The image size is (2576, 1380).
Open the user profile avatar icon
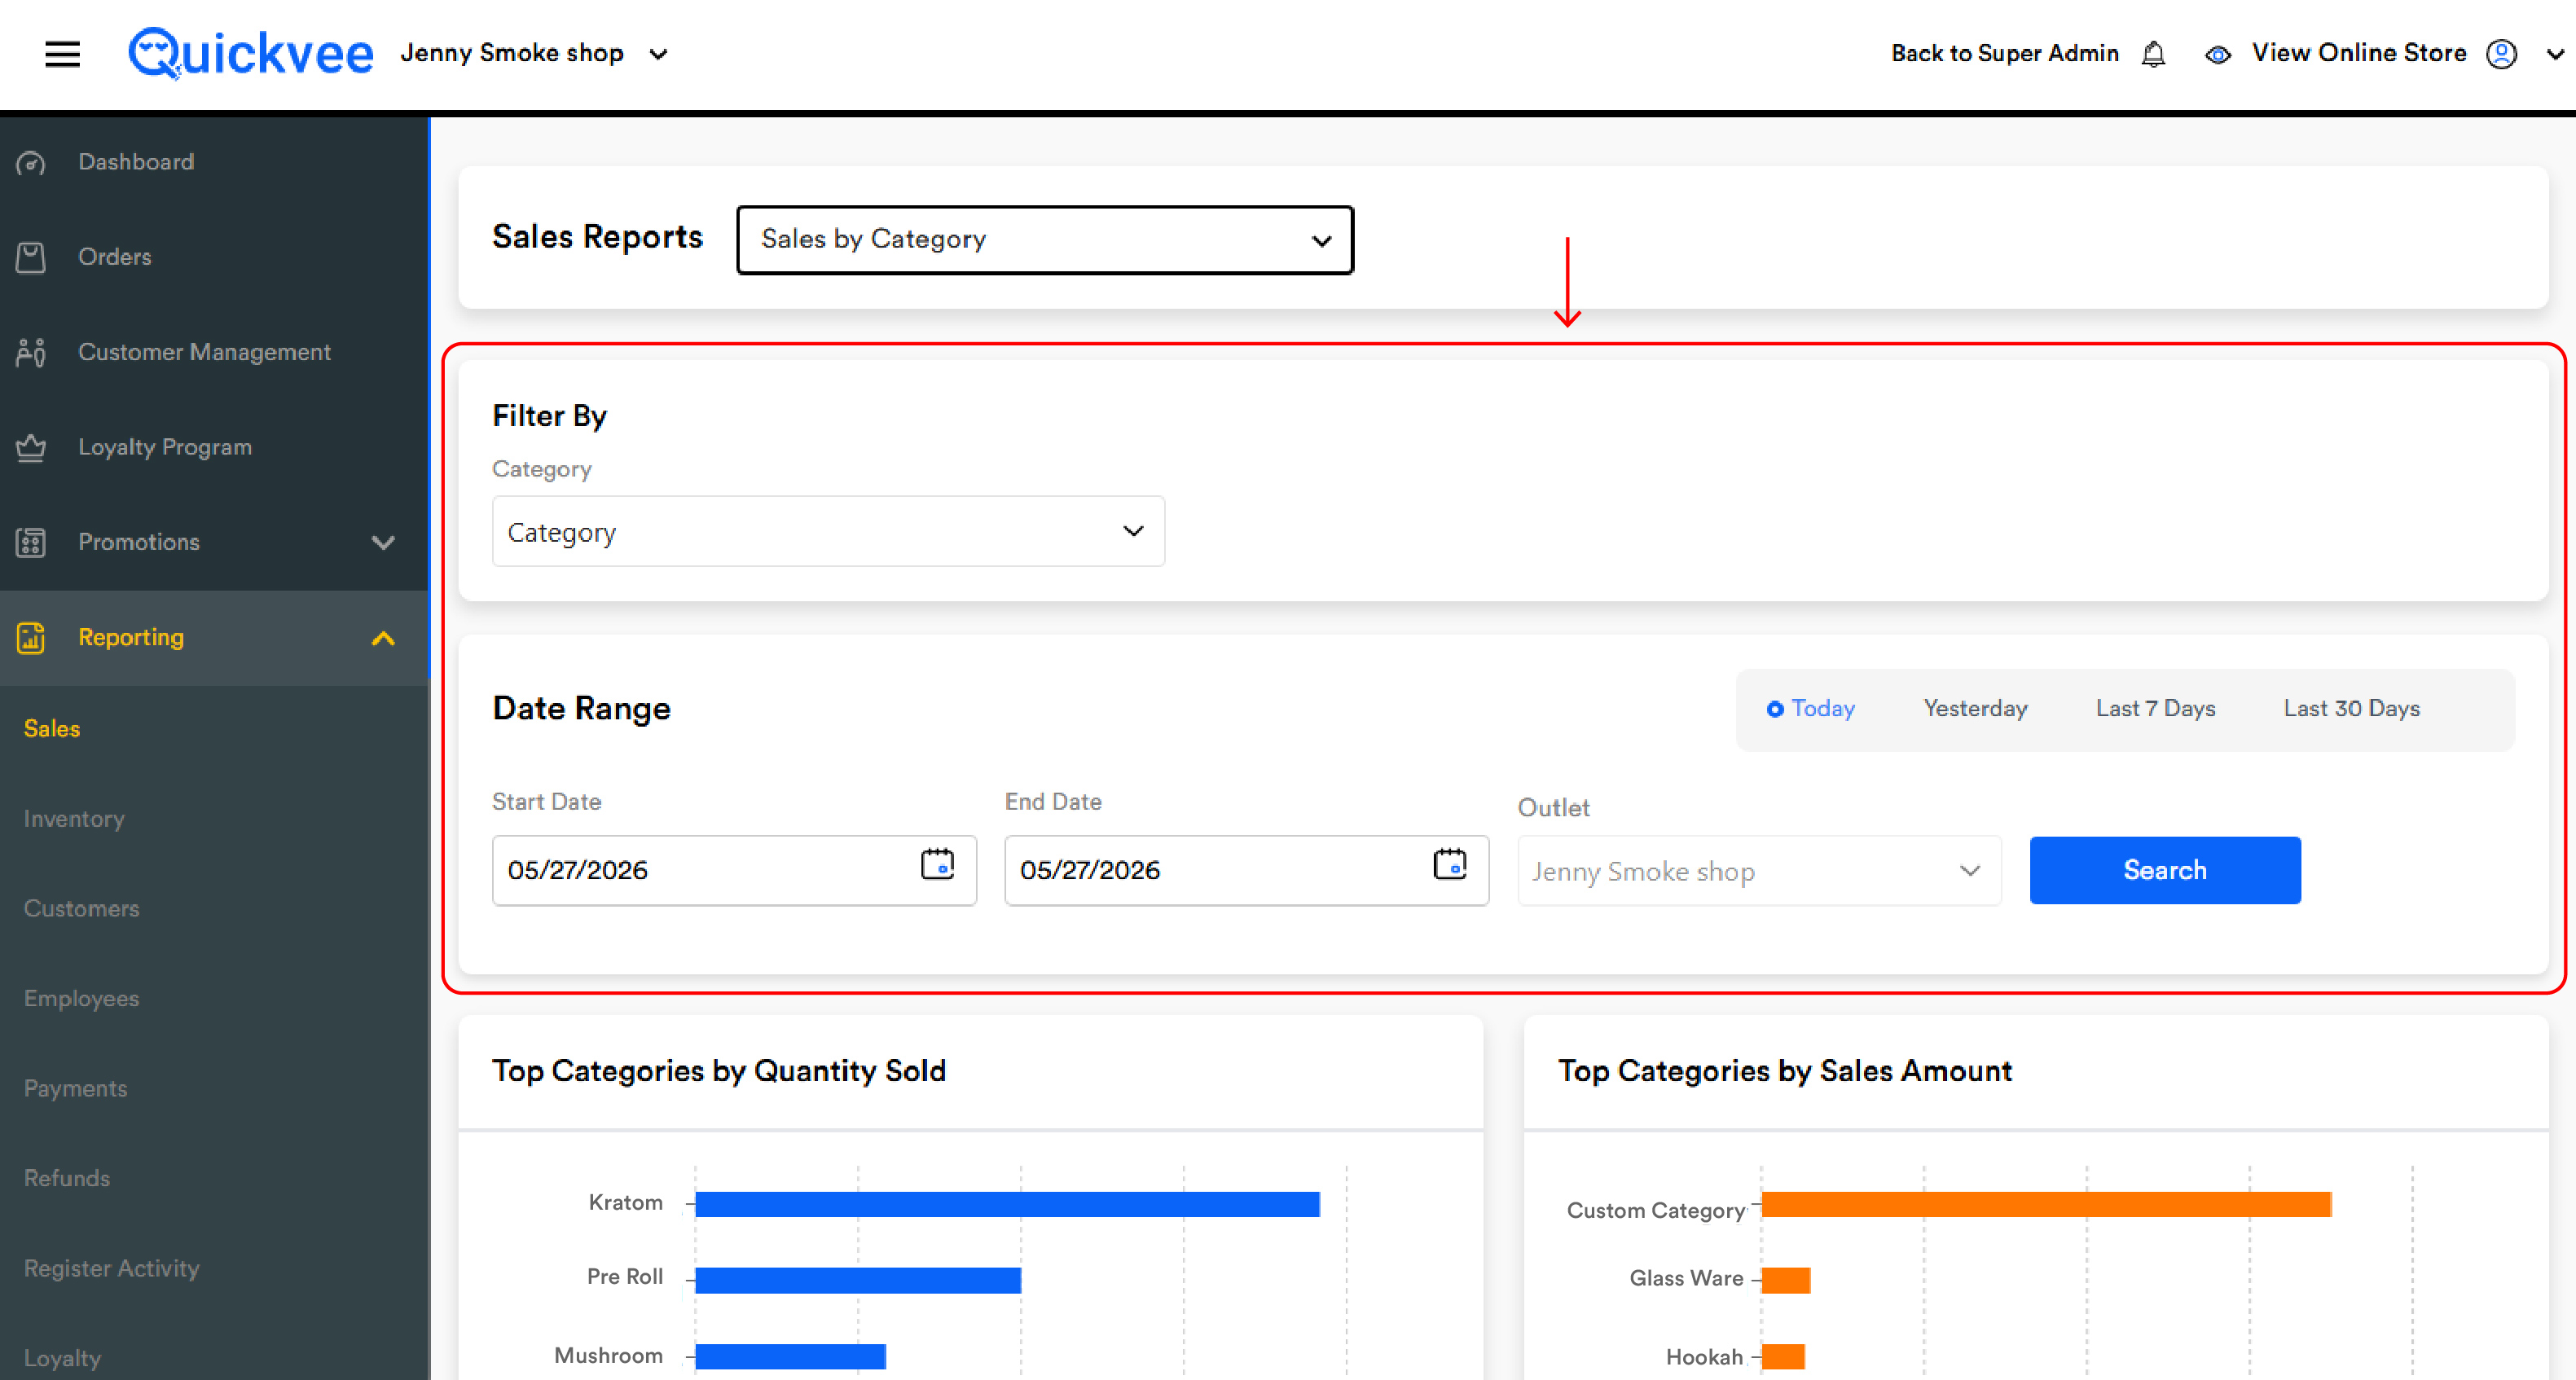pos(2501,54)
